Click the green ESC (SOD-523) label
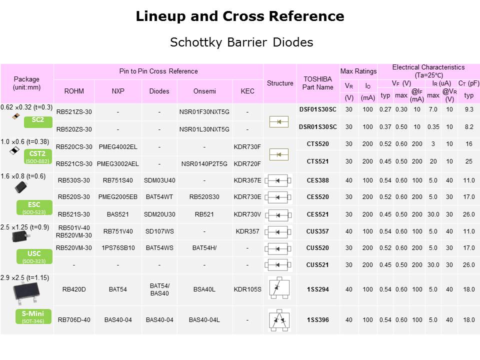 [x=34, y=207]
